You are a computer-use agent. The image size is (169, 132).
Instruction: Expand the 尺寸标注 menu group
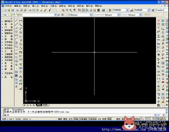tap(7, 45)
